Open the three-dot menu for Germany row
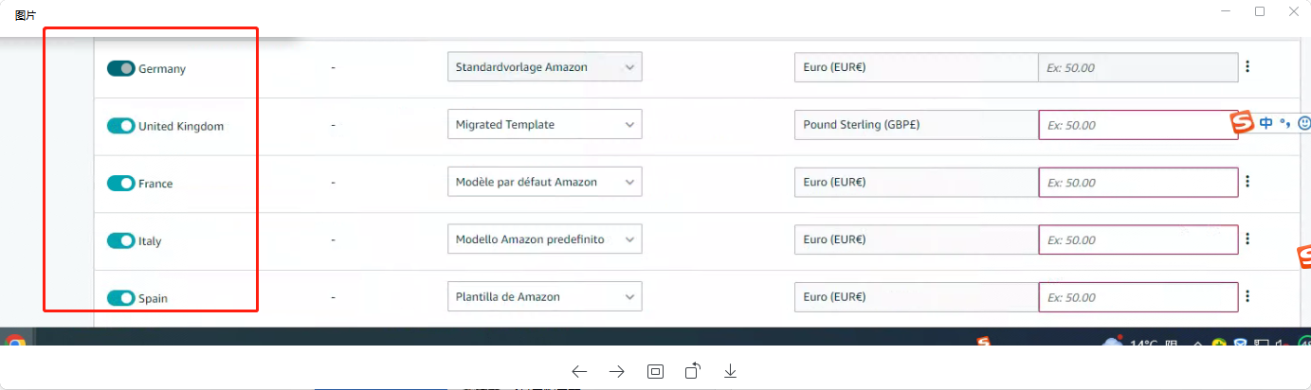The image size is (1311, 390). 1247,66
